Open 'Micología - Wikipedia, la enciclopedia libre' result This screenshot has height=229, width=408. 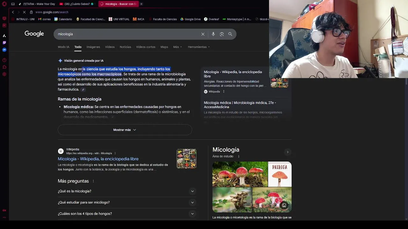(x=98, y=159)
